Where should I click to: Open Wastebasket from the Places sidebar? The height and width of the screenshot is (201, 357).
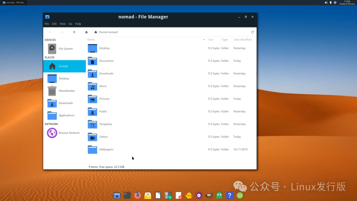[66, 91]
